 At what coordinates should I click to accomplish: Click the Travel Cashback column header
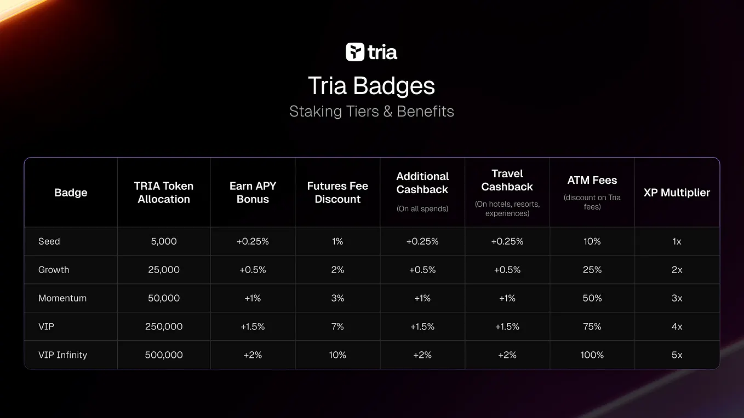[507, 181]
